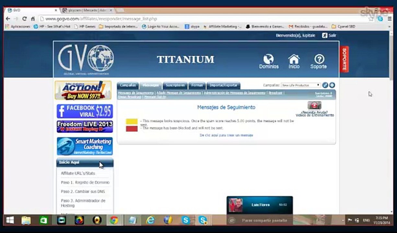Click the Salir logout link
This screenshot has width=397, height=233.
click(x=329, y=35)
